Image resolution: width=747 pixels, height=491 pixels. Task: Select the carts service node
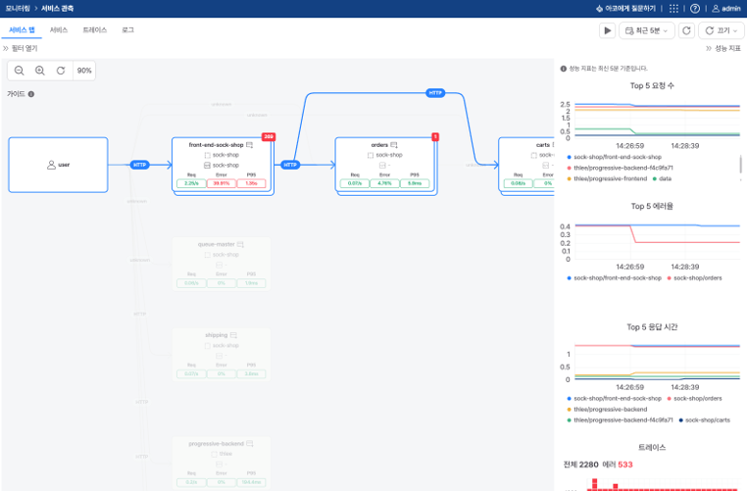click(526, 165)
